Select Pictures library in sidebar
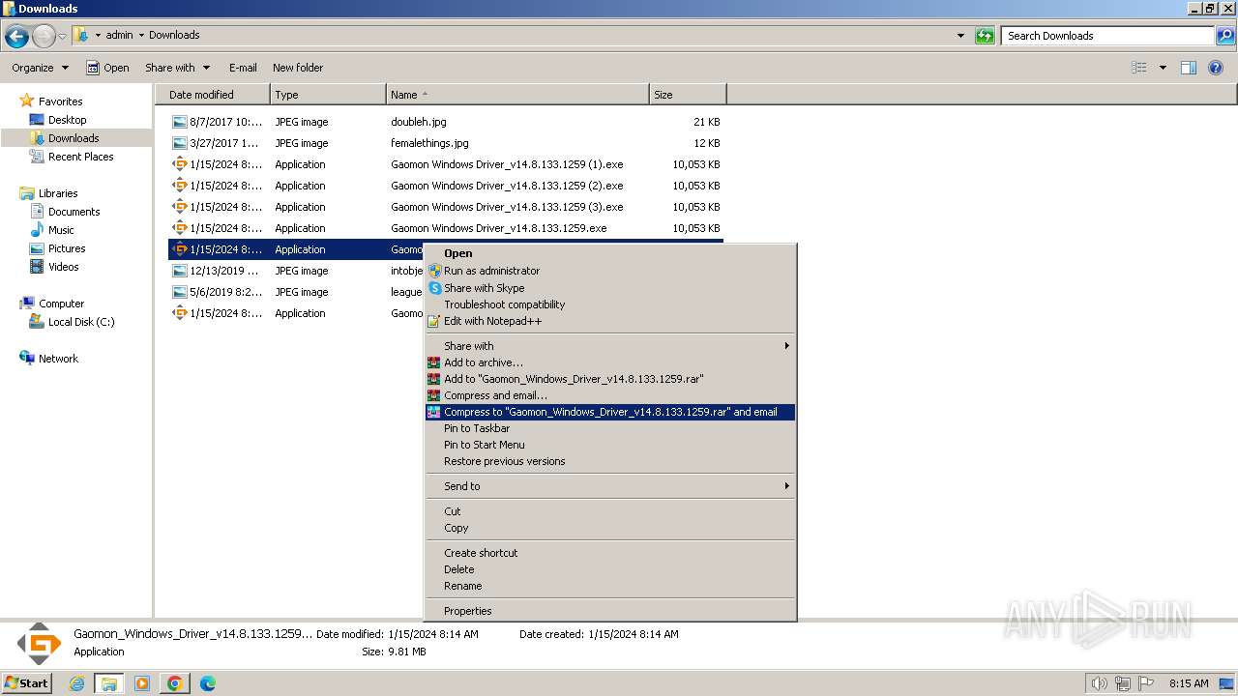 tap(67, 248)
